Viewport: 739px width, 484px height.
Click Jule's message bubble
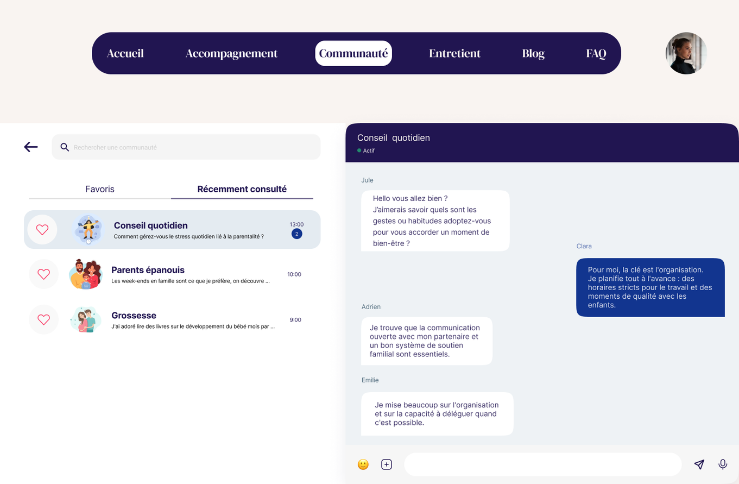(435, 221)
